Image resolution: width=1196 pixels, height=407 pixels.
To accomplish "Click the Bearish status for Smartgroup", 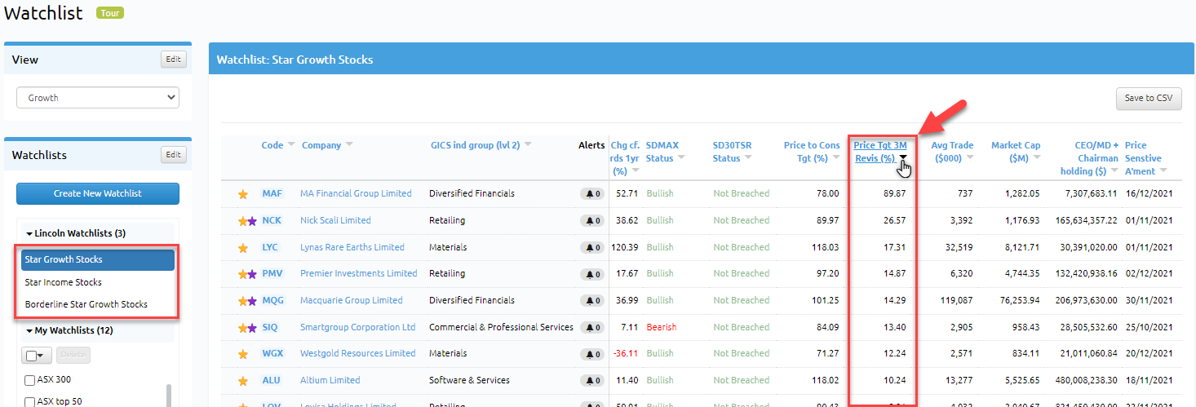I will click(662, 327).
